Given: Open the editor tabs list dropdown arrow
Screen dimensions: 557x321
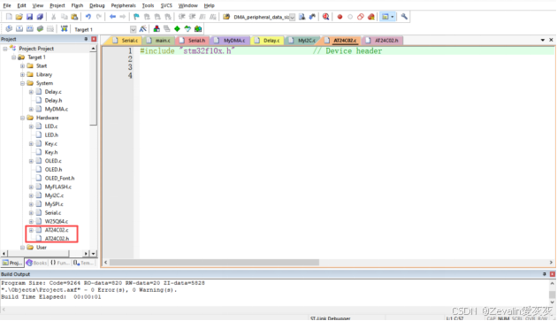Looking at the screenshot, I should tap(543, 40).
